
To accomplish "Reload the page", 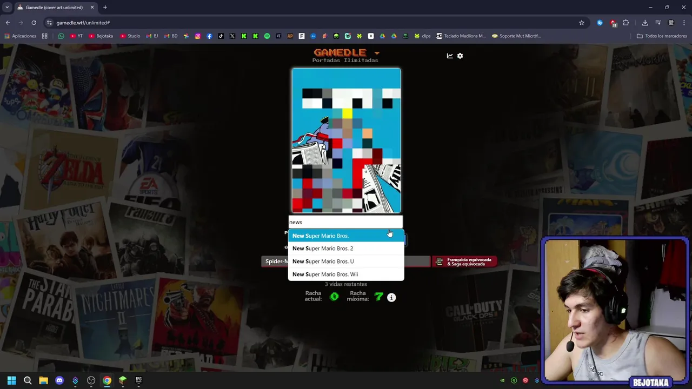I will click(34, 23).
